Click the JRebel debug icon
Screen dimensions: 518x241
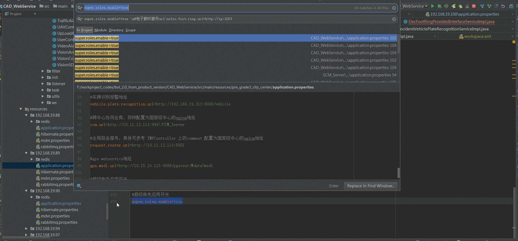460,6
